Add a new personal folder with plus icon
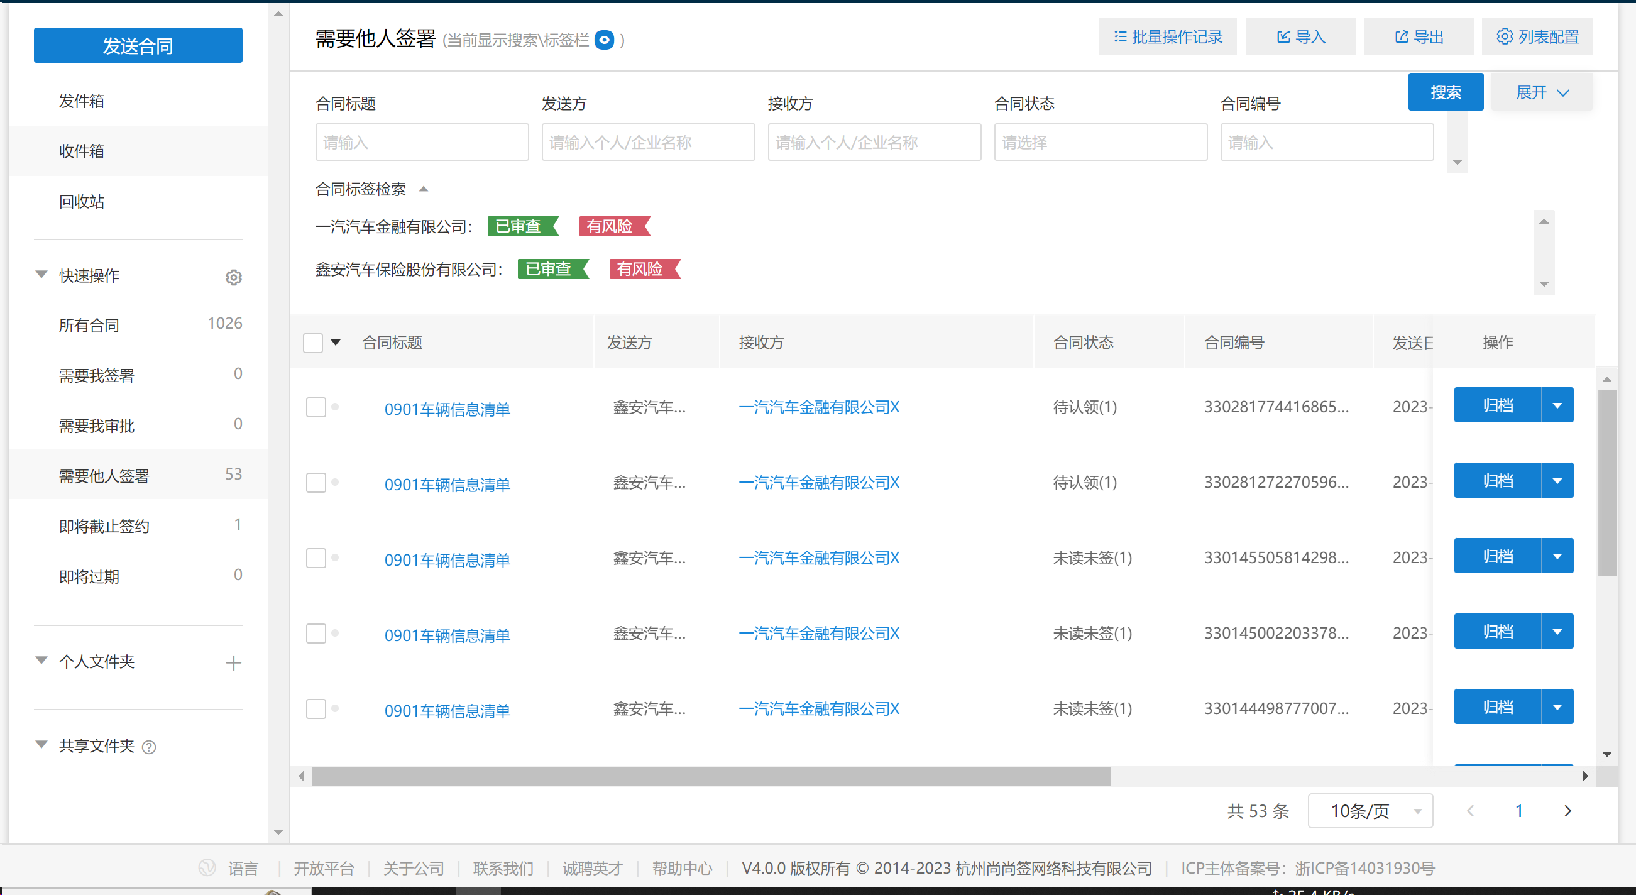 click(x=234, y=662)
